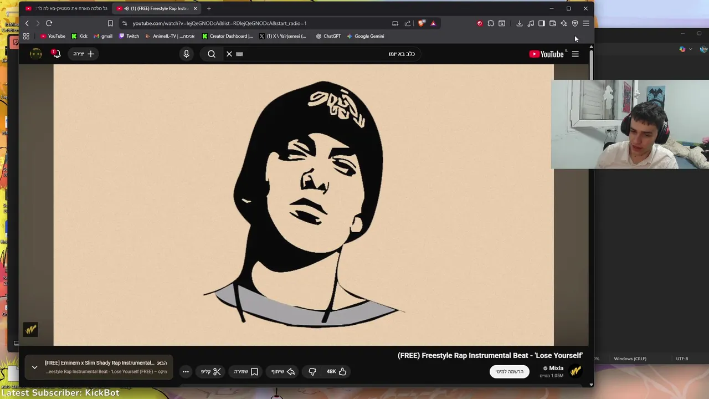Viewport: 709px width, 399px height.
Task: Click the install/cast screen icon in the address bar
Action: (x=395, y=23)
